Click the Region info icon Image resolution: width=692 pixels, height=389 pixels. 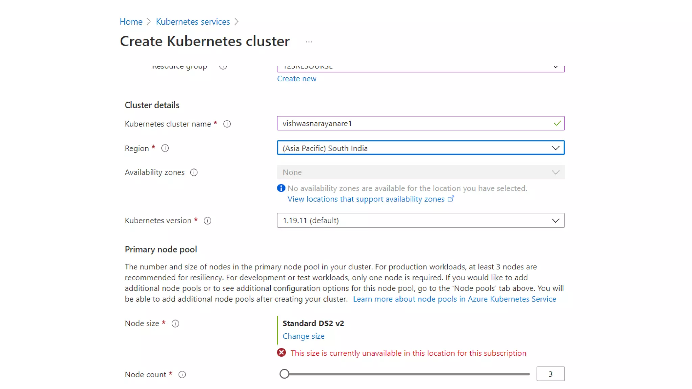point(165,148)
